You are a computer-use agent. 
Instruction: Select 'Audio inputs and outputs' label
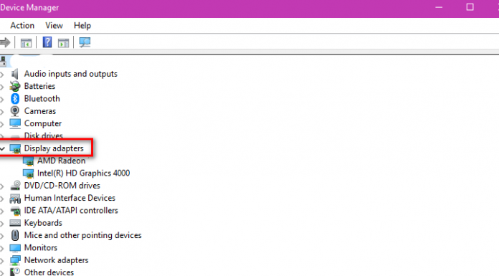coord(71,74)
